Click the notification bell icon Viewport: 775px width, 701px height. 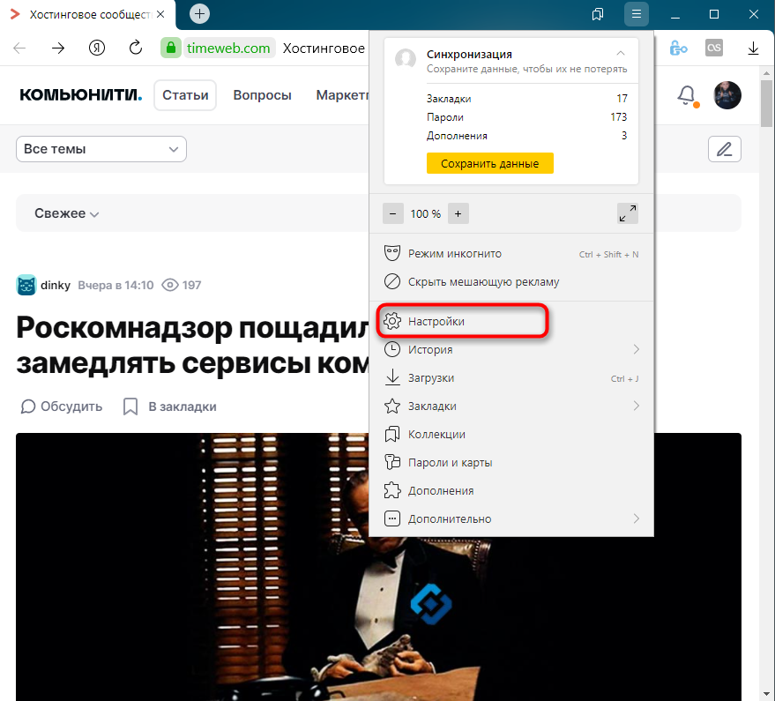coord(686,95)
